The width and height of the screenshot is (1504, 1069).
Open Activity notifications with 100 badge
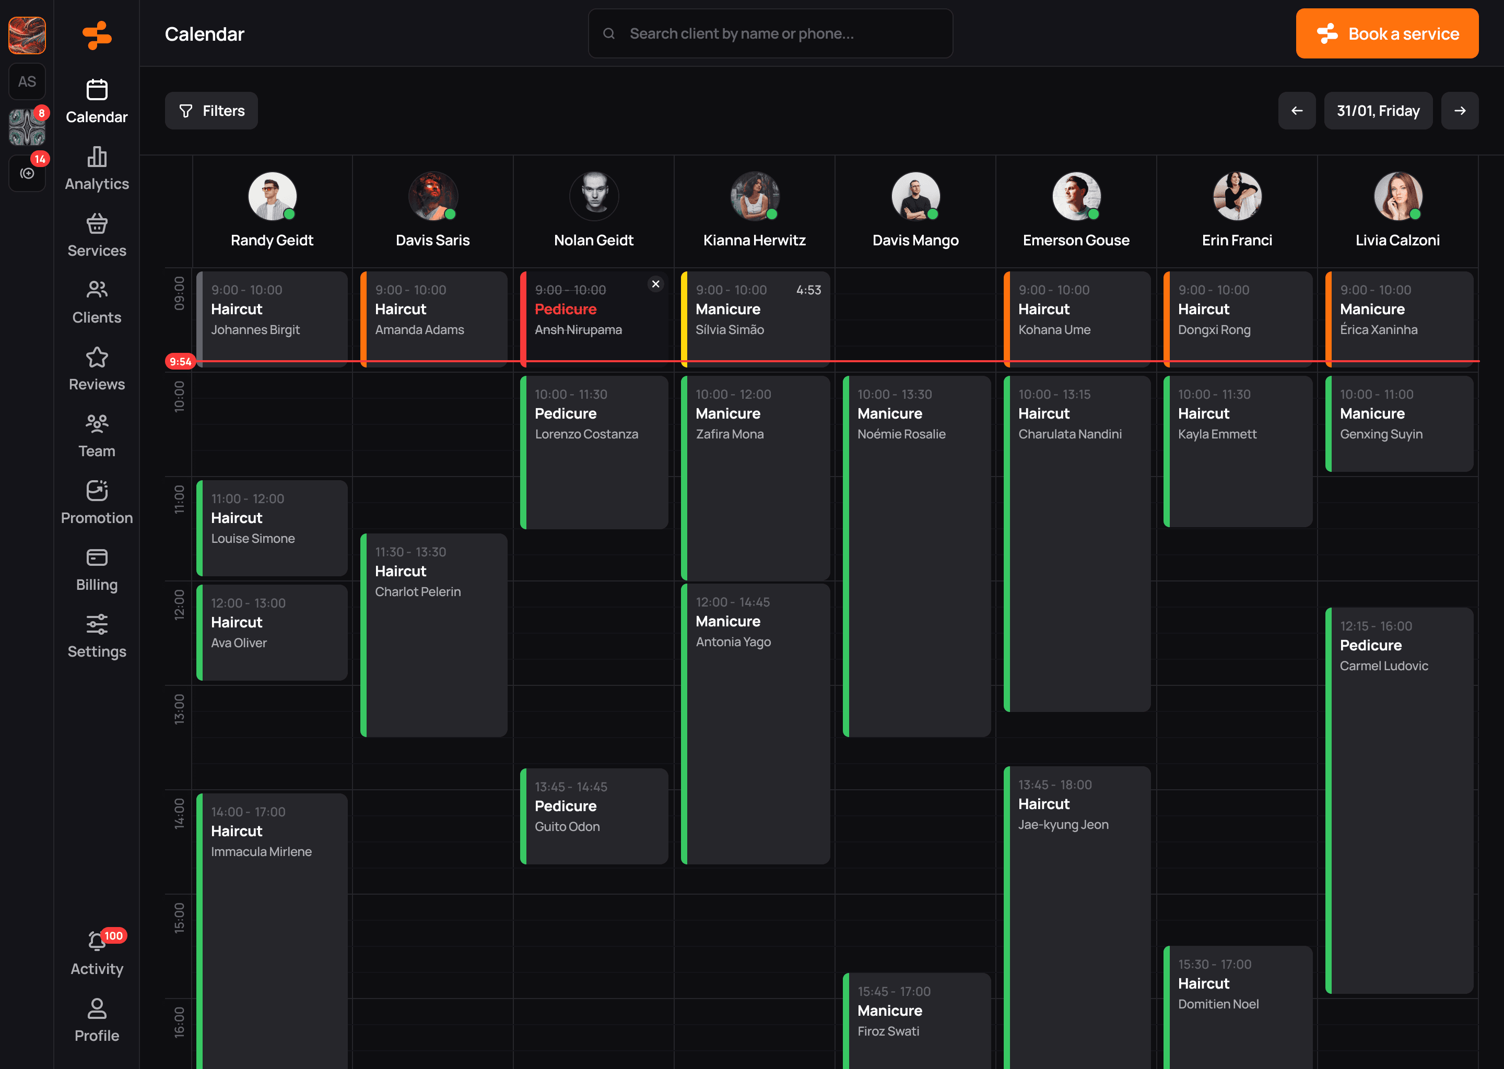97,953
